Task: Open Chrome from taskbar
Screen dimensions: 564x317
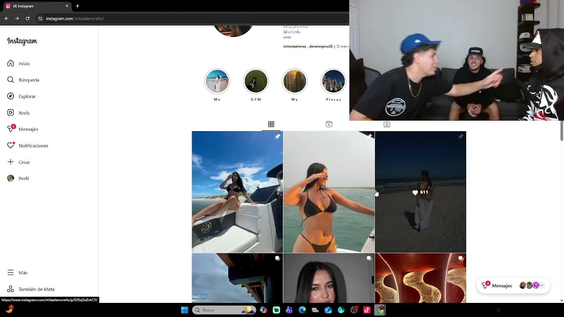Action: point(380,310)
